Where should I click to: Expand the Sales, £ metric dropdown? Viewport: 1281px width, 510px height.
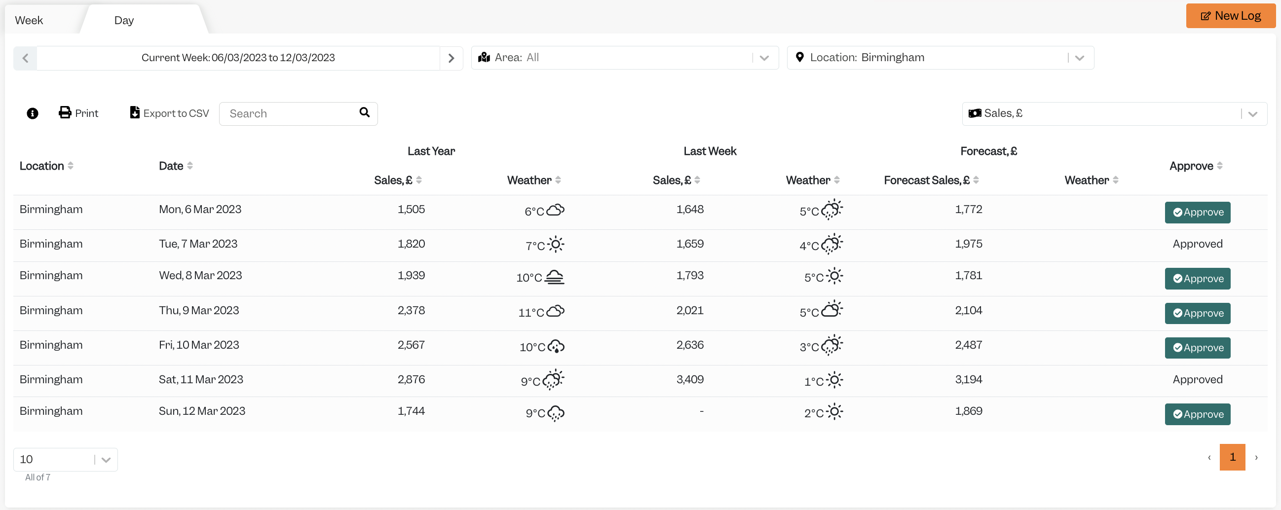tap(1114, 114)
